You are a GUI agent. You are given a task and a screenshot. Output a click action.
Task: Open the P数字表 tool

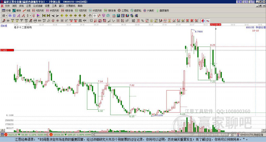point(67,10)
